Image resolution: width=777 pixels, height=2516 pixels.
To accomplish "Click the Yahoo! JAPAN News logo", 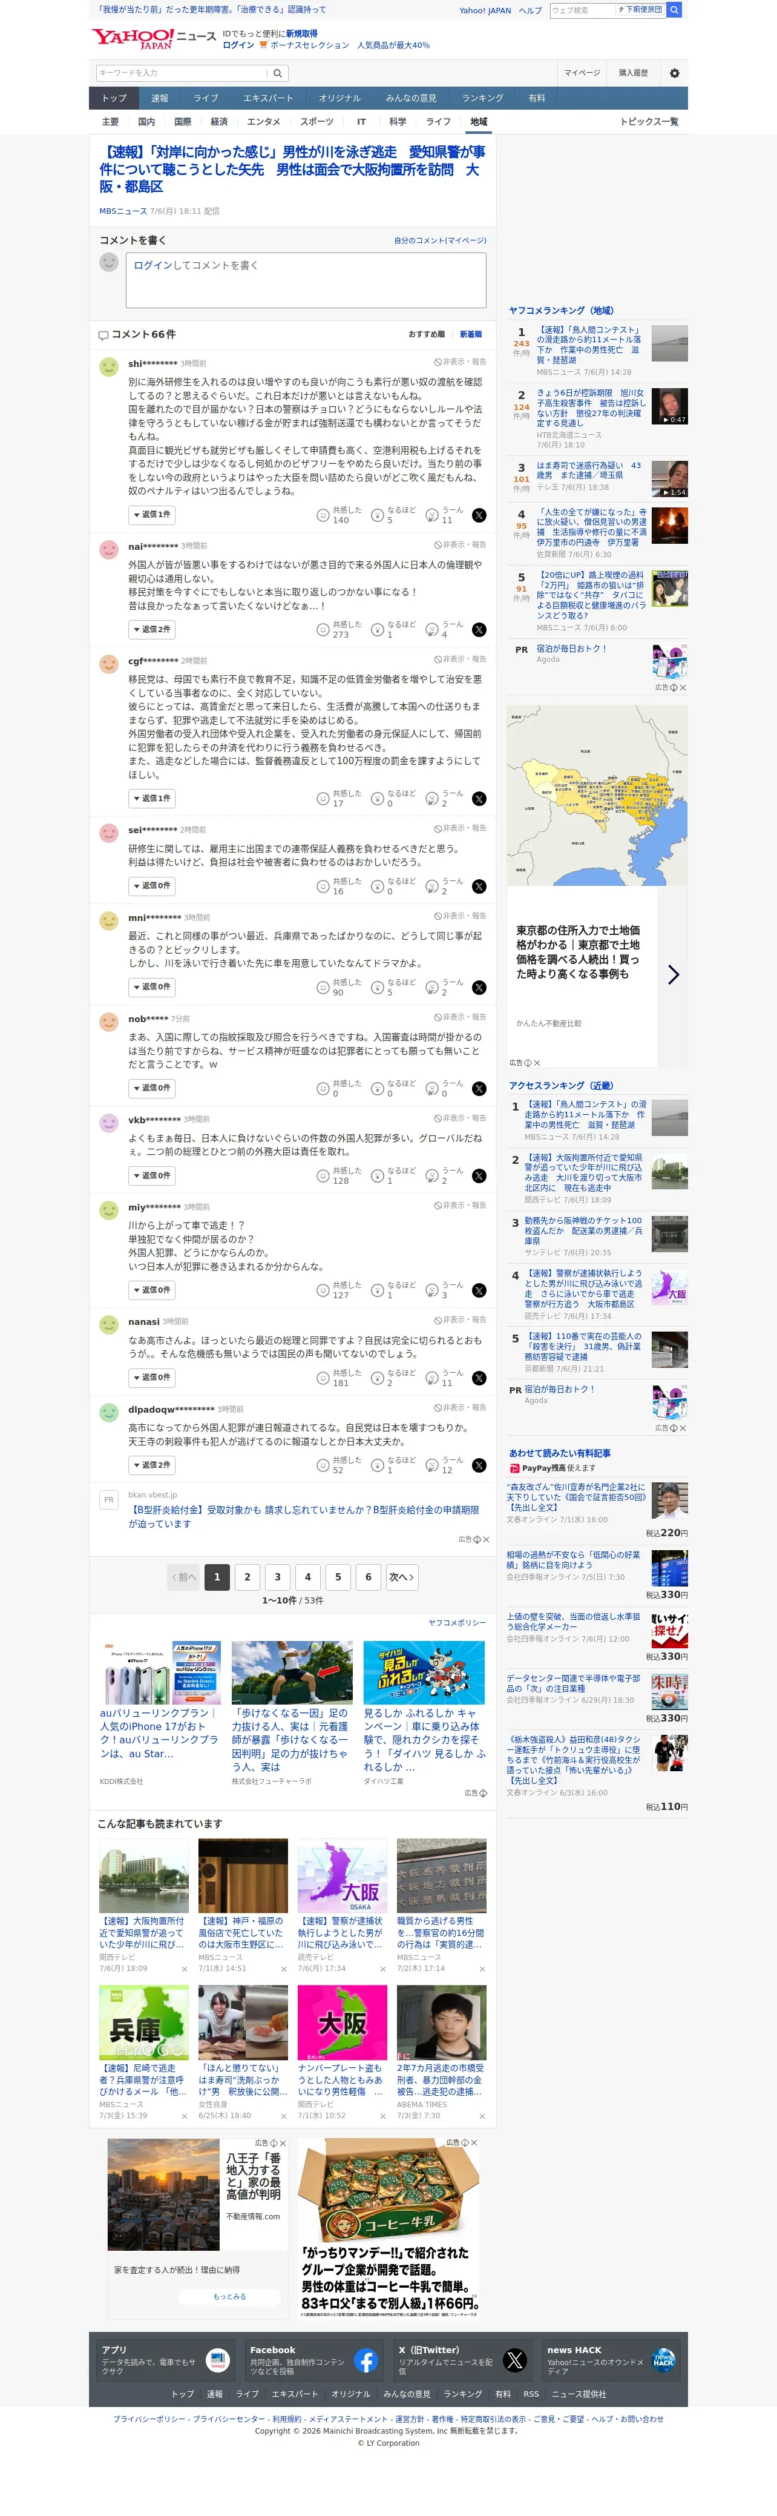I will (153, 39).
